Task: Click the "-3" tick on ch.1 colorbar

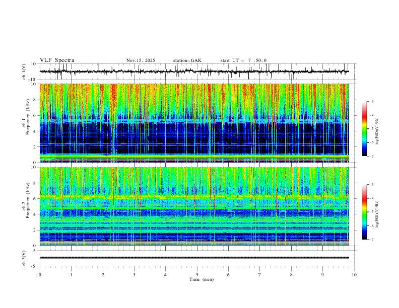Action: (x=372, y=101)
